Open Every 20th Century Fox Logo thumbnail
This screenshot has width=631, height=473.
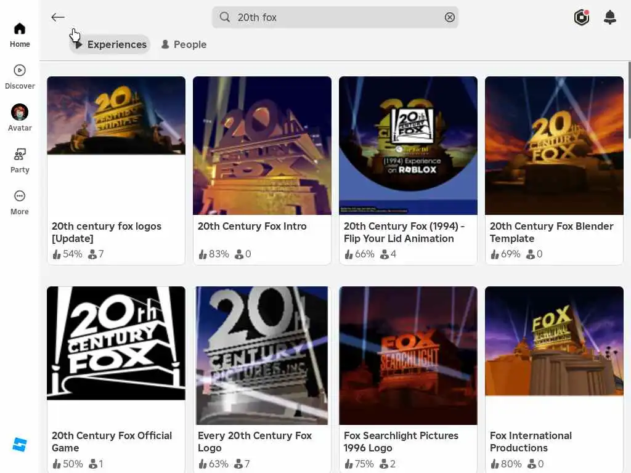262,355
